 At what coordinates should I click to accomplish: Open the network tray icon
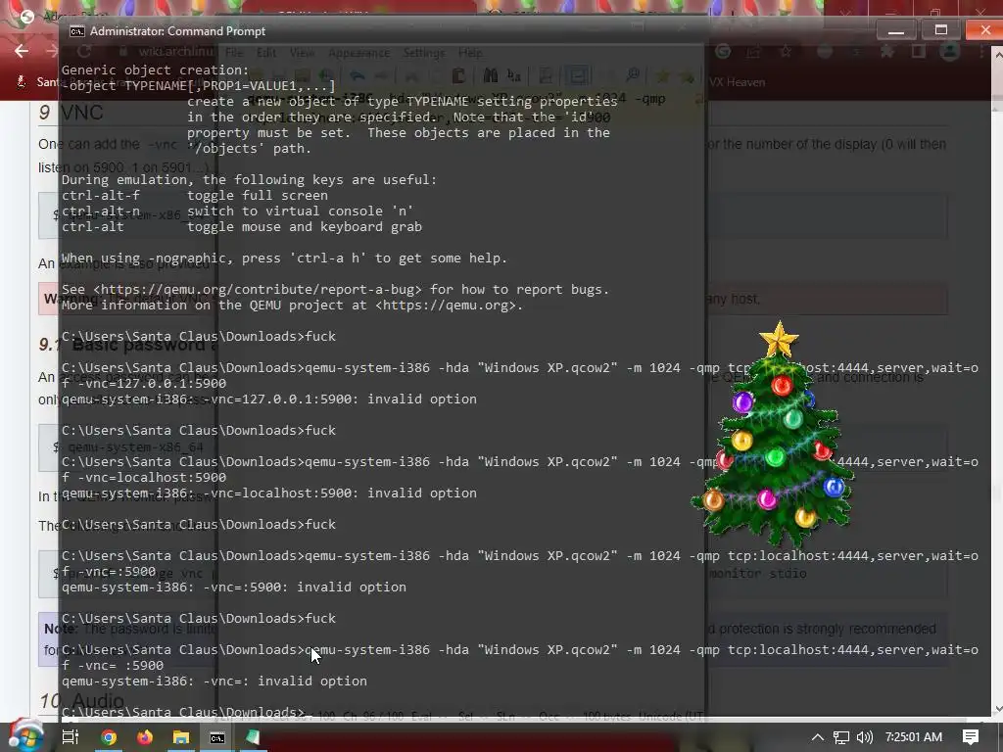point(841,737)
